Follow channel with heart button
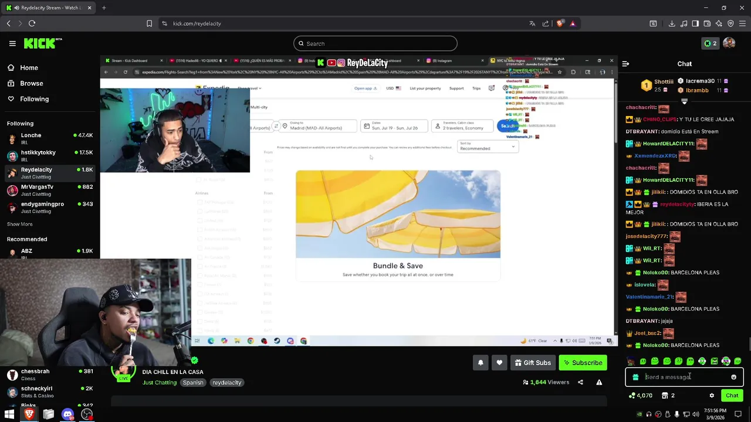Viewport: 751px width, 422px height. pyautogui.click(x=499, y=363)
